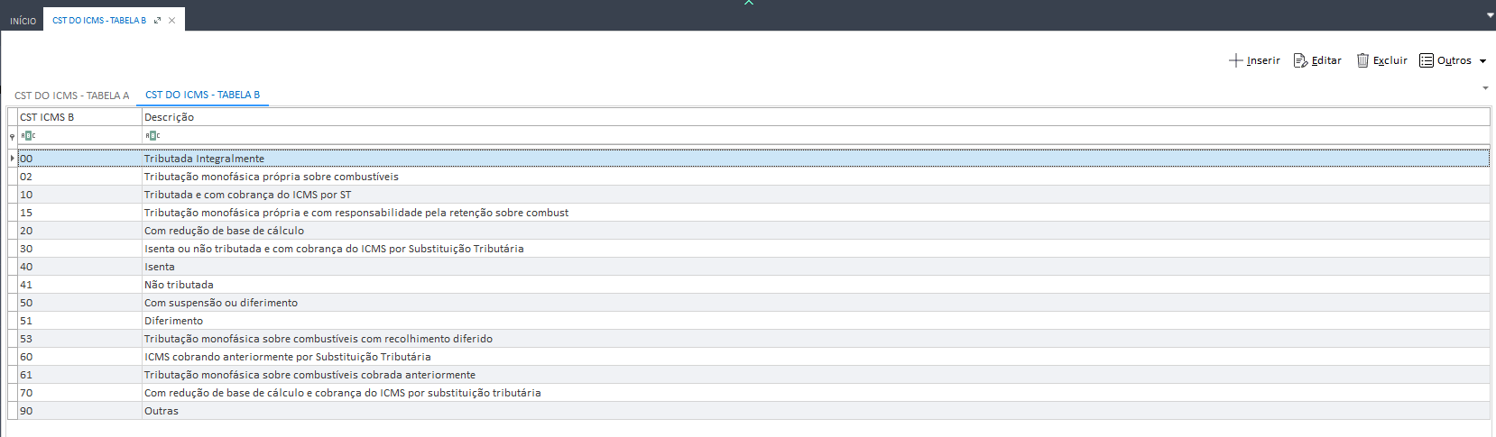Screen dimensions: 1496x437
Task: Select row indicator of row 00
Action: coord(12,159)
